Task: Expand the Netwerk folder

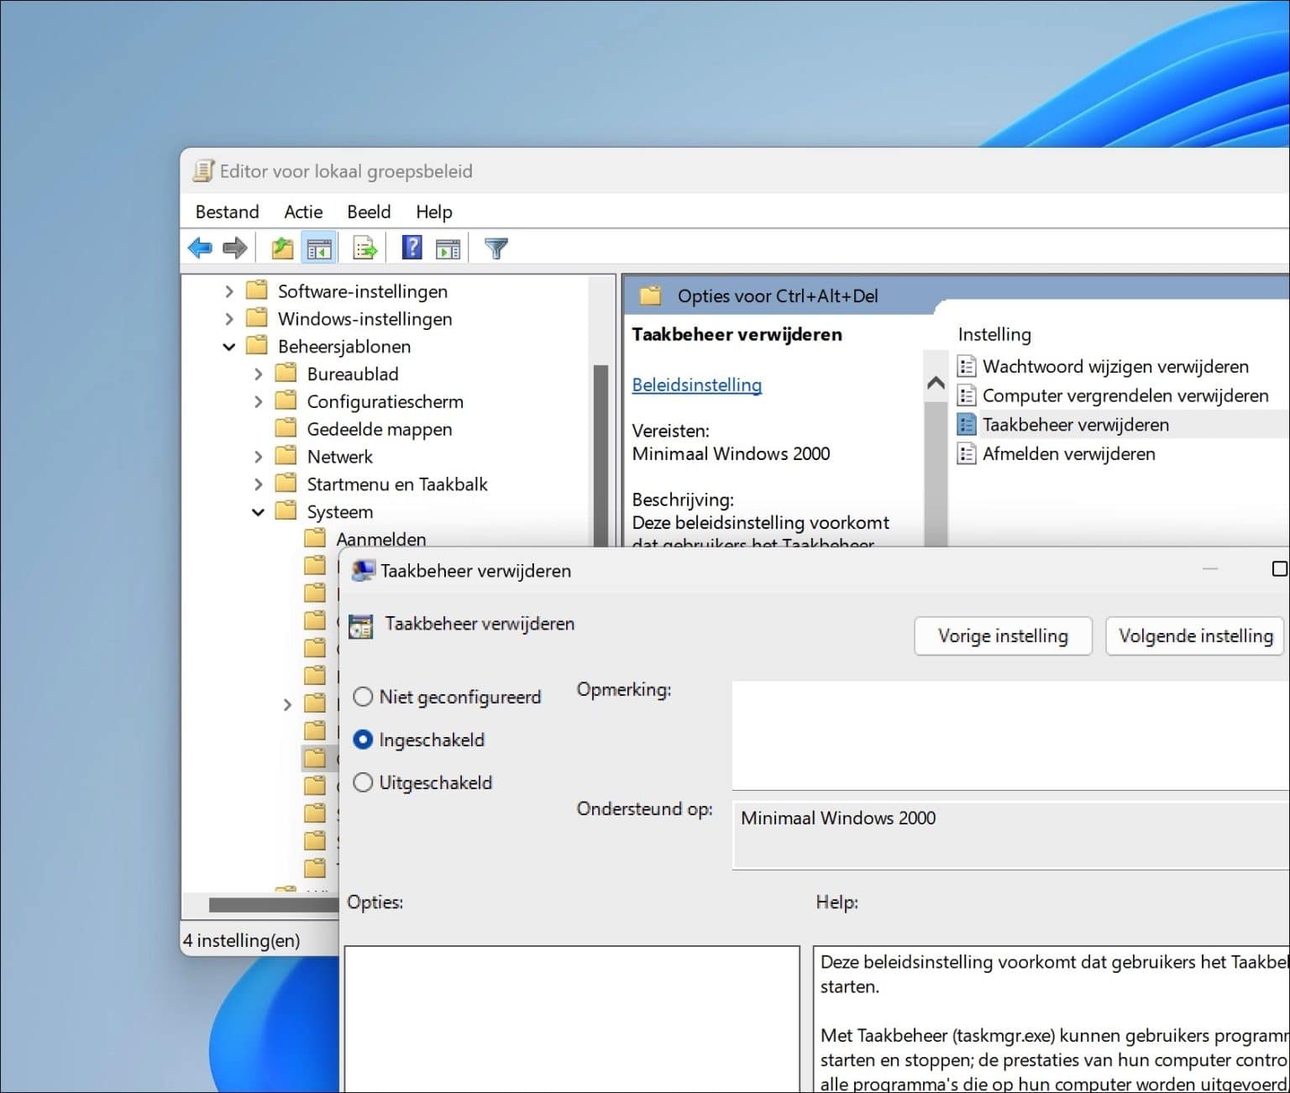Action: (x=259, y=456)
